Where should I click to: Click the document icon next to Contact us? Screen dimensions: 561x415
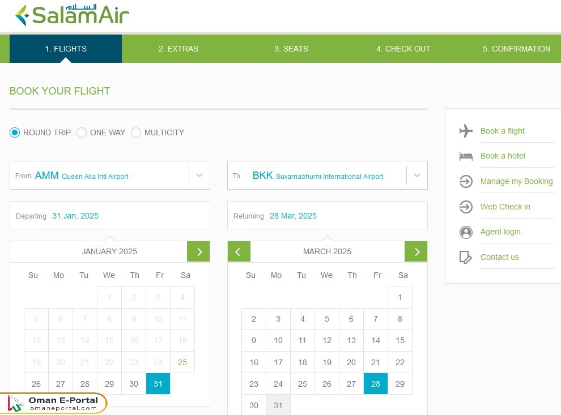[x=465, y=256]
